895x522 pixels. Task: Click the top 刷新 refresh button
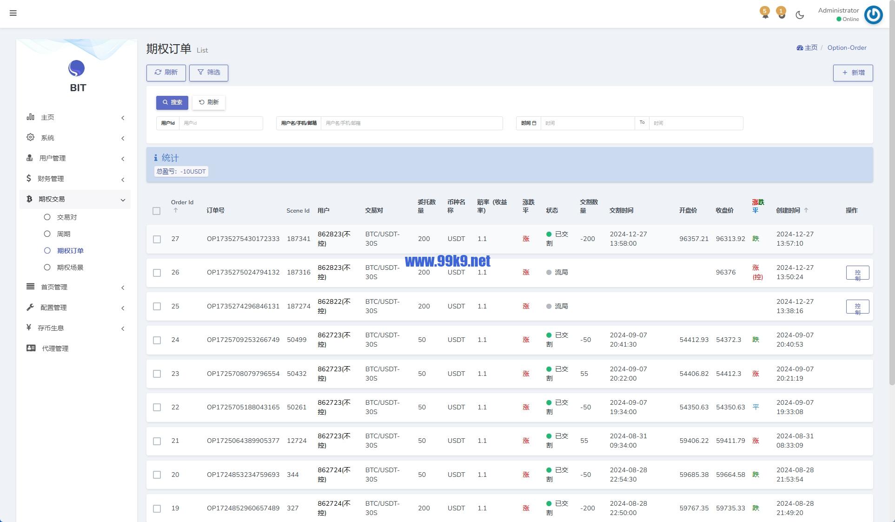point(166,73)
